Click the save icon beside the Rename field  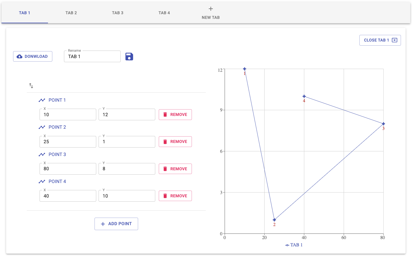tap(129, 56)
